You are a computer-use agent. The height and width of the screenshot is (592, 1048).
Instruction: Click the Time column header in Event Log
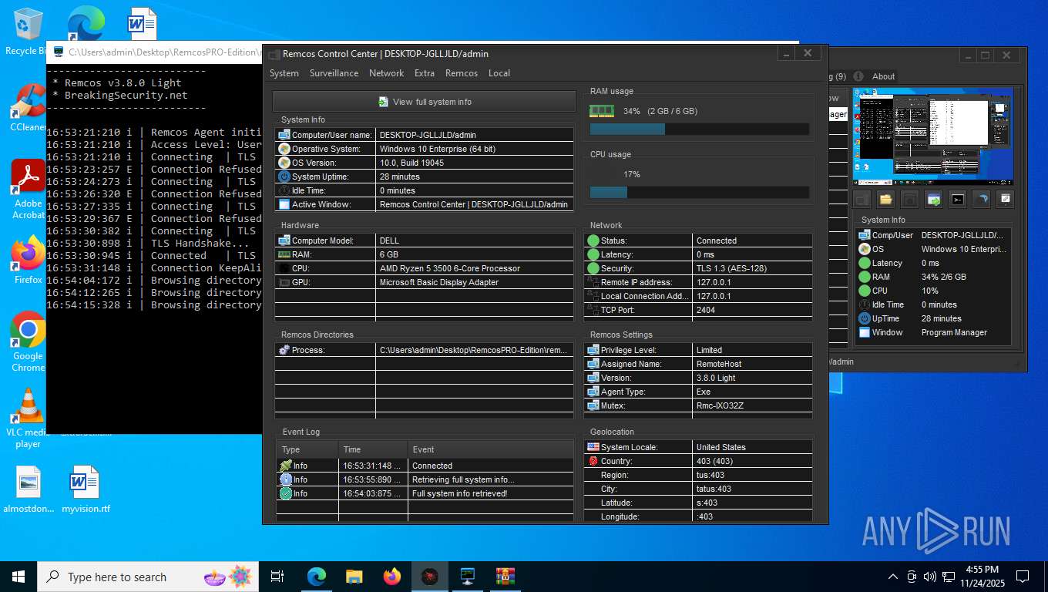(373, 449)
